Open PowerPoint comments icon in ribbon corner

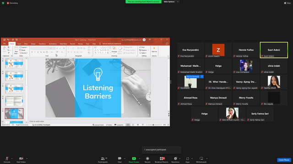pyautogui.click(x=167, y=44)
